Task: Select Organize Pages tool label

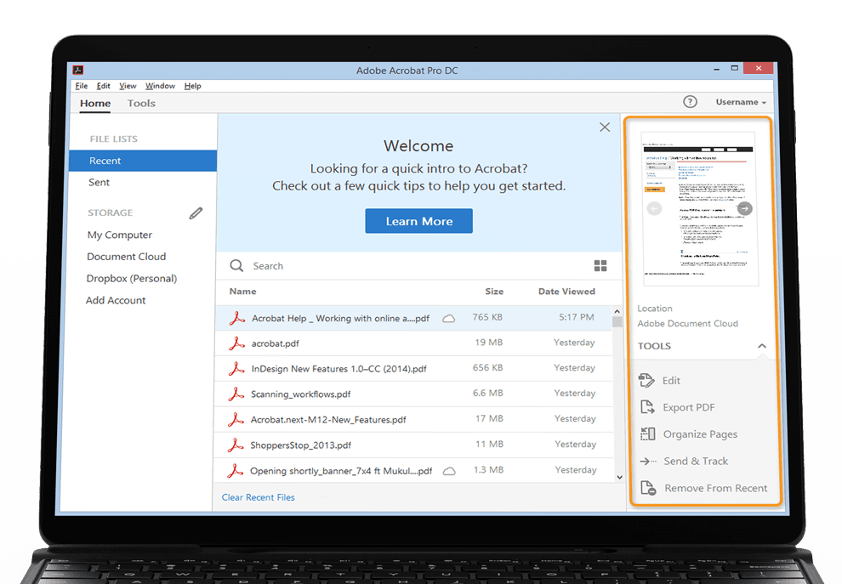Action: click(x=700, y=434)
